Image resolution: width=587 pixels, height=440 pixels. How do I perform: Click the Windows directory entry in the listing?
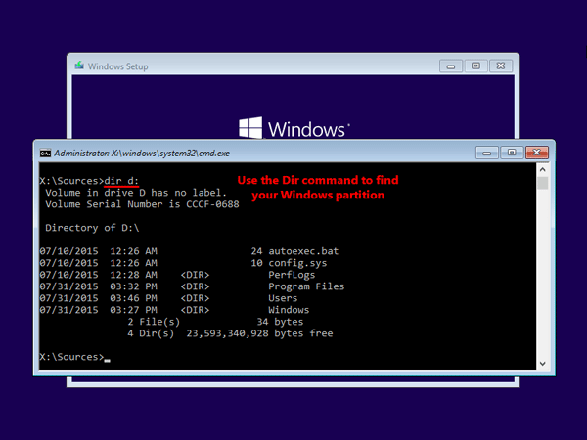pos(288,310)
